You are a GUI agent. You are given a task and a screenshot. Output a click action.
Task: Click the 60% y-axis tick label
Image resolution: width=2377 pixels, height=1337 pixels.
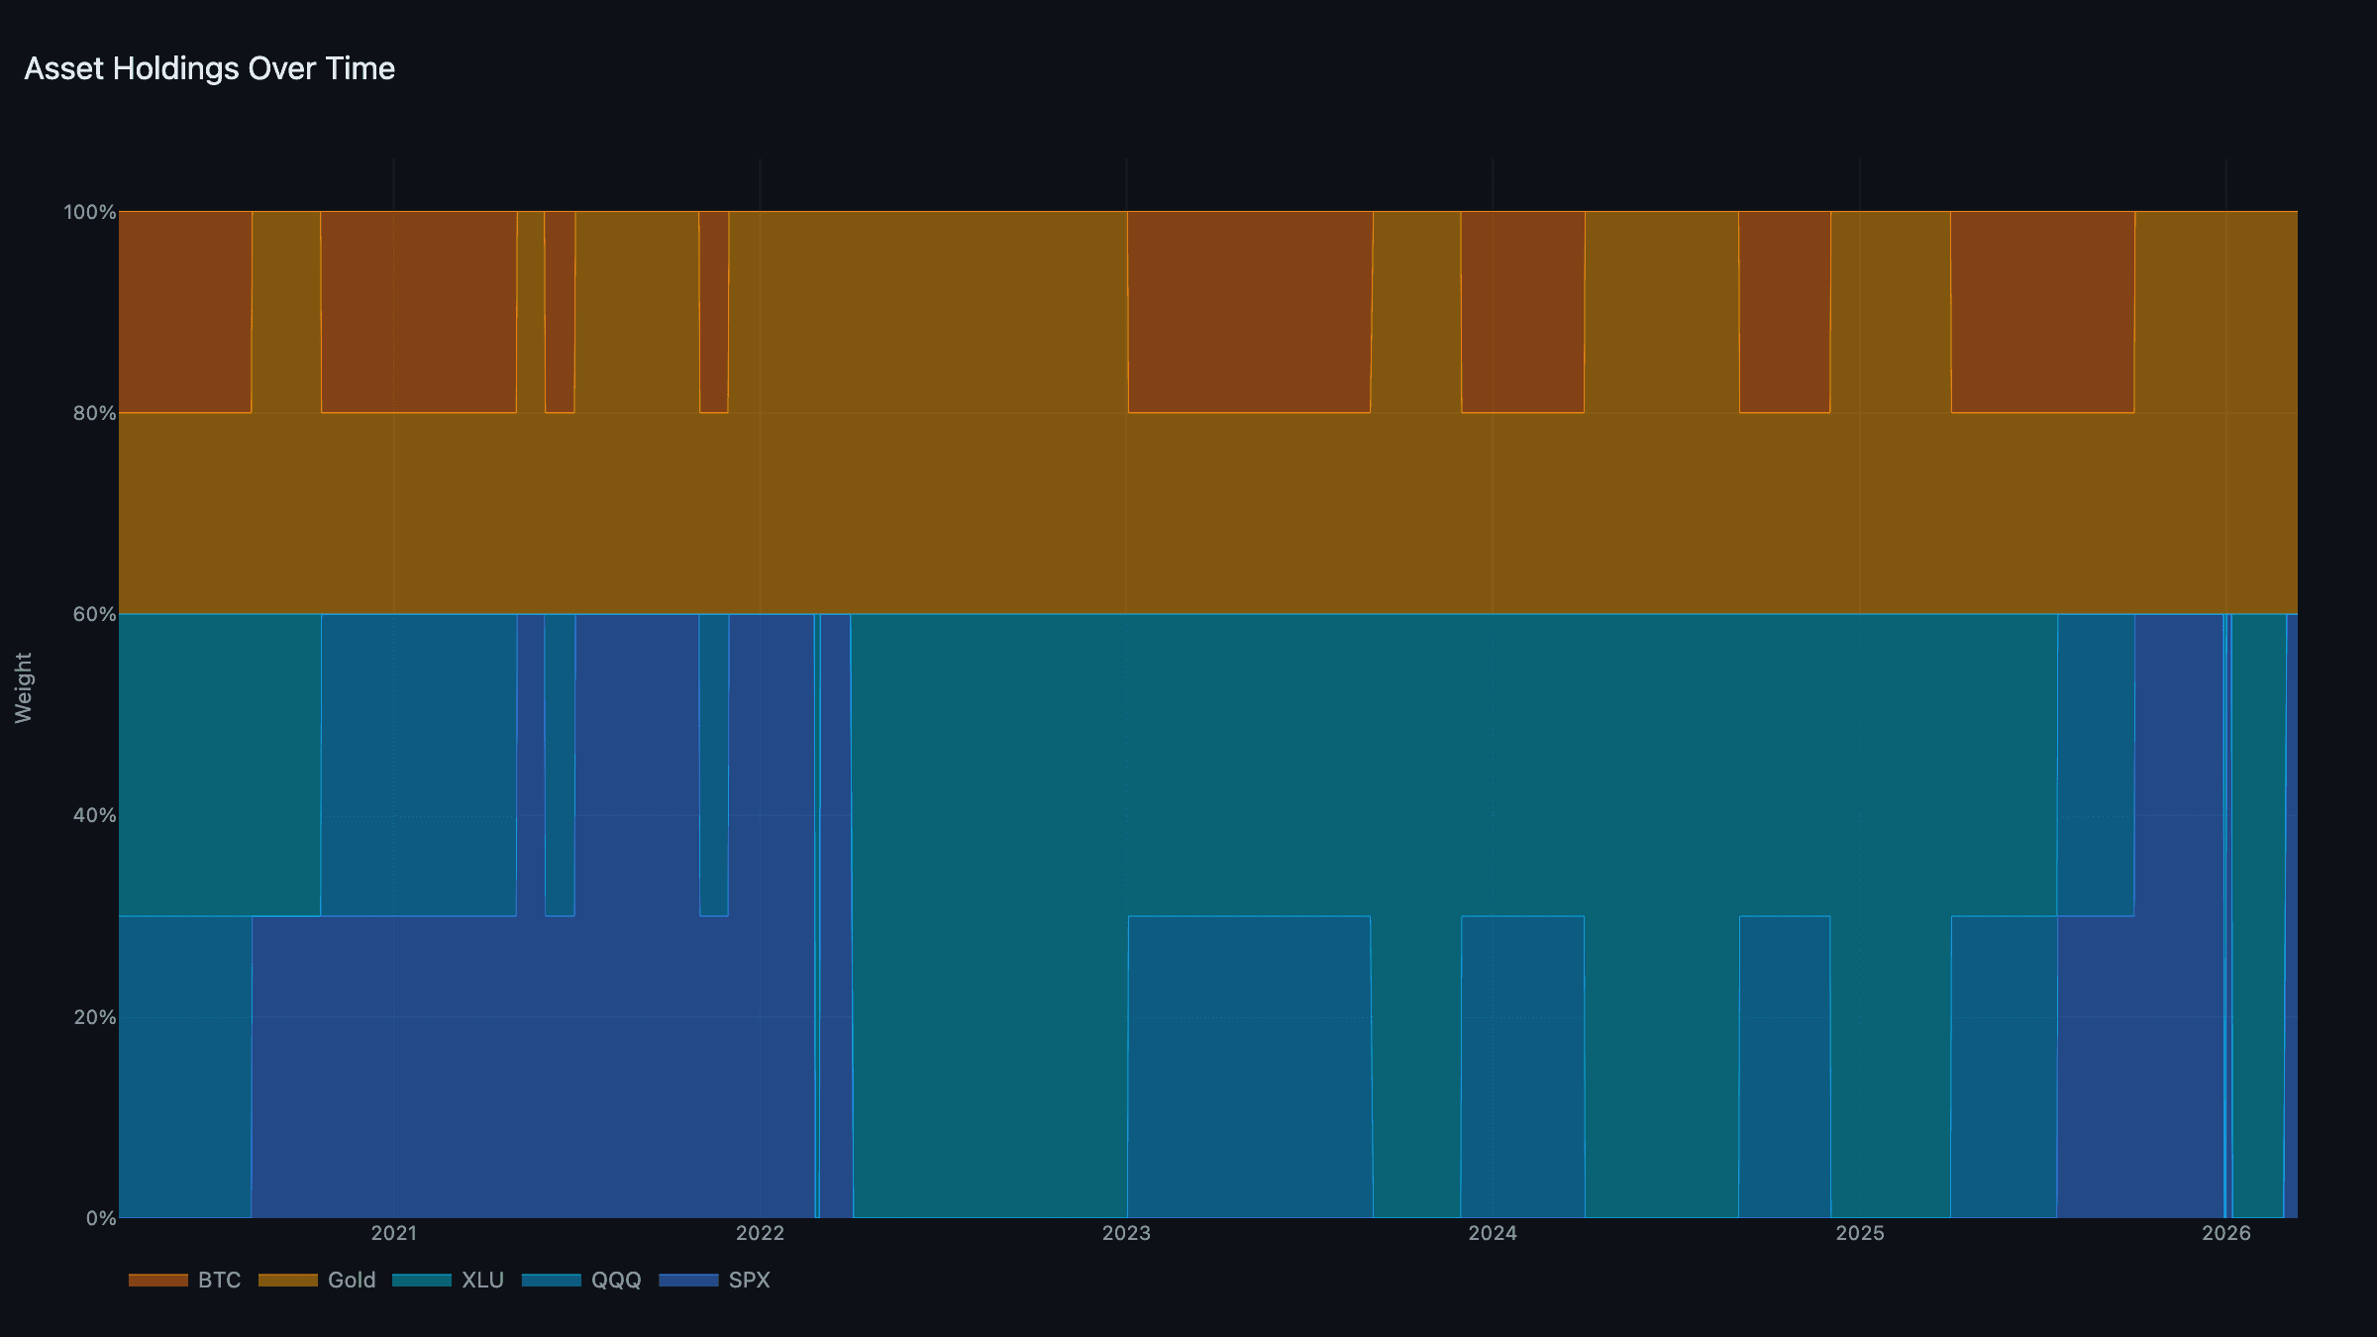point(94,614)
